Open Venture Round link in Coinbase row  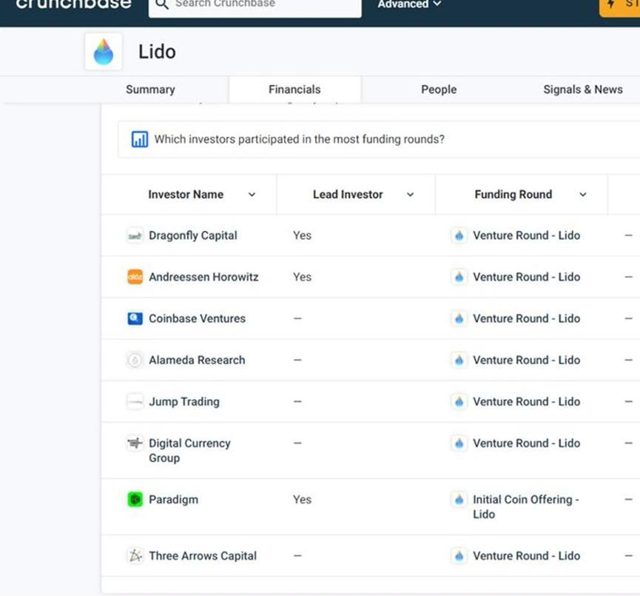pos(527,318)
